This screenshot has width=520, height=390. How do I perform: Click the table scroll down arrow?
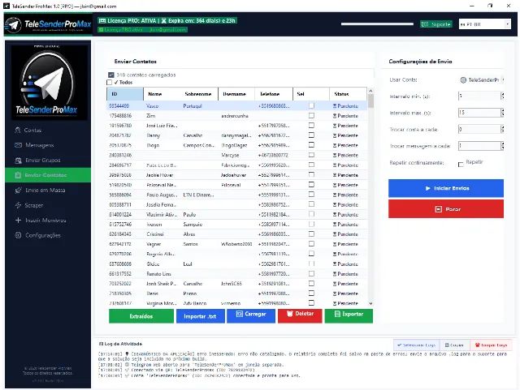click(x=370, y=303)
